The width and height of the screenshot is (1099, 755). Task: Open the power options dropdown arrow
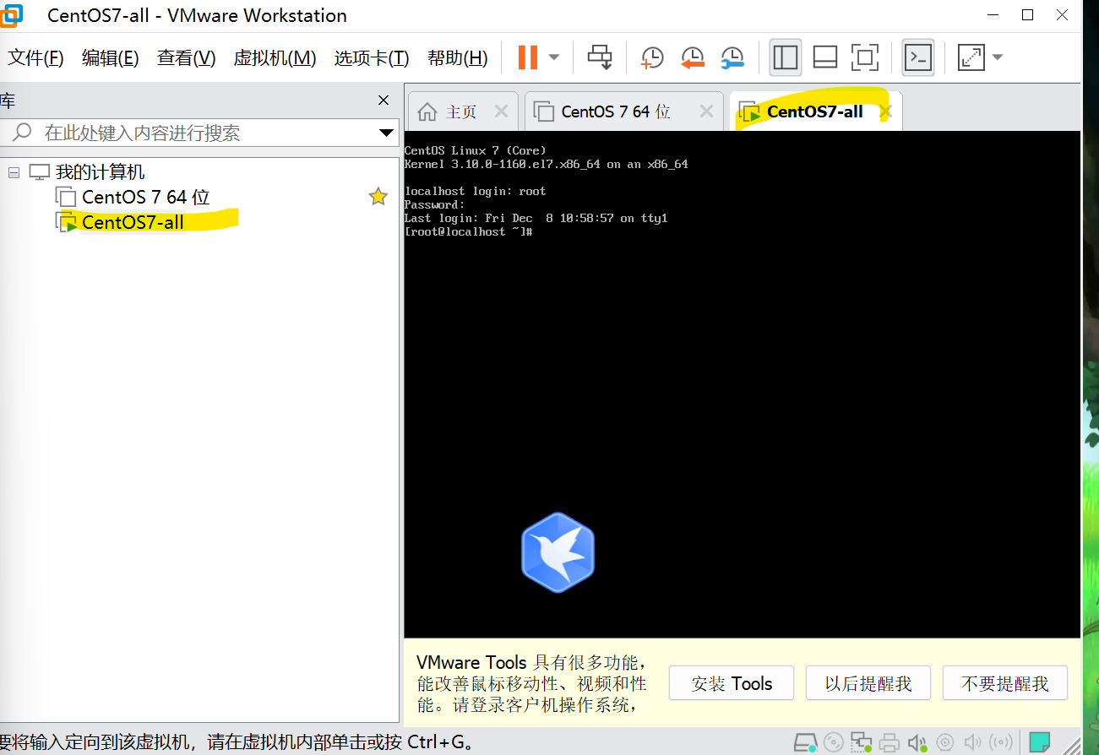[554, 57]
